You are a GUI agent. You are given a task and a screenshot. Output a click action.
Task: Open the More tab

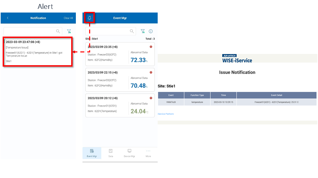pyautogui.click(x=148, y=153)
